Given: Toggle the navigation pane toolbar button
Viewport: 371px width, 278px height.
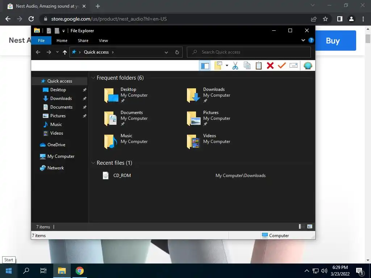Looking at the screenshot, I should [205, 66].
